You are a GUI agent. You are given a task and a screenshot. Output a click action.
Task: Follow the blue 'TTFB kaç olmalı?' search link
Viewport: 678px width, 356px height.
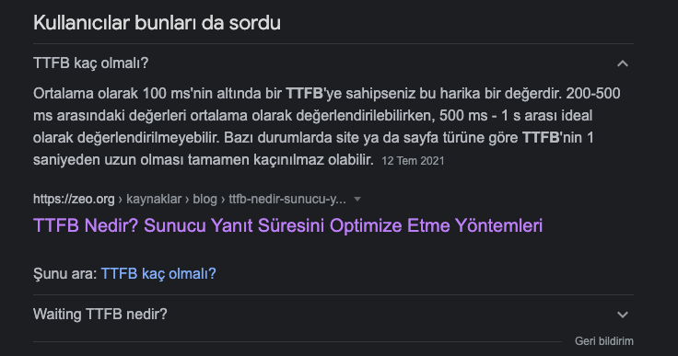(158, 273)
